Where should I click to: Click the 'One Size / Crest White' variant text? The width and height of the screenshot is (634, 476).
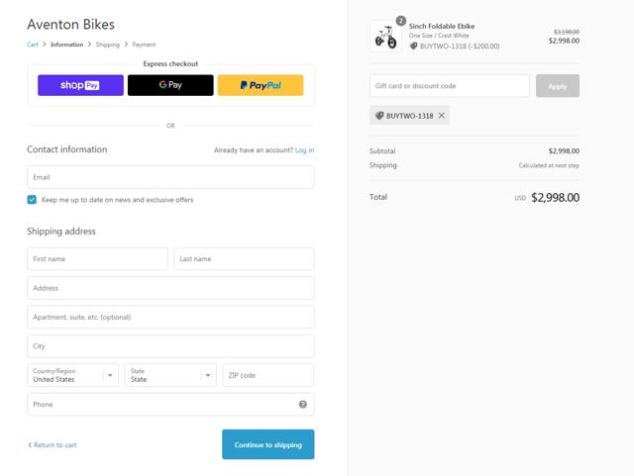click(439, 36)
